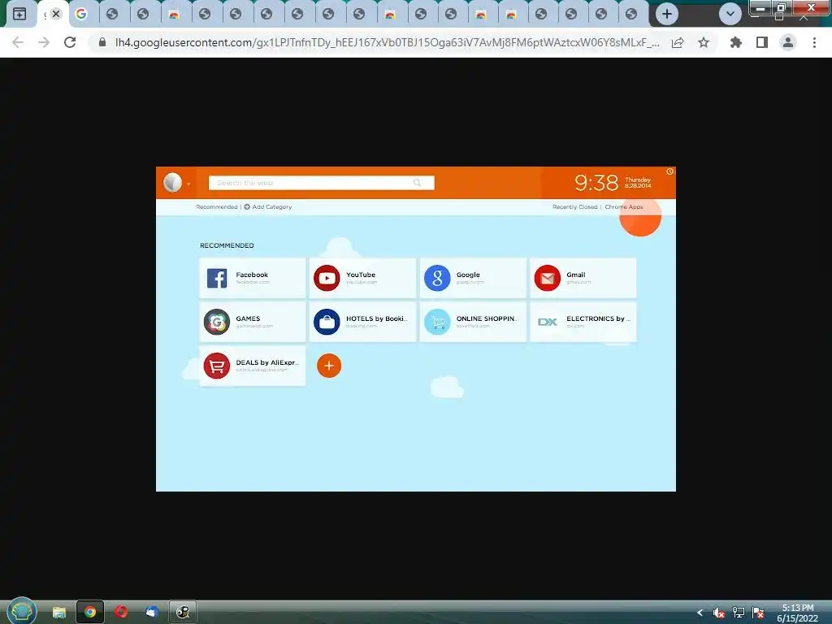The image size is (832, 624).
Task: Open Chrome's three-dot menu
Action: (x=814, y=42)
